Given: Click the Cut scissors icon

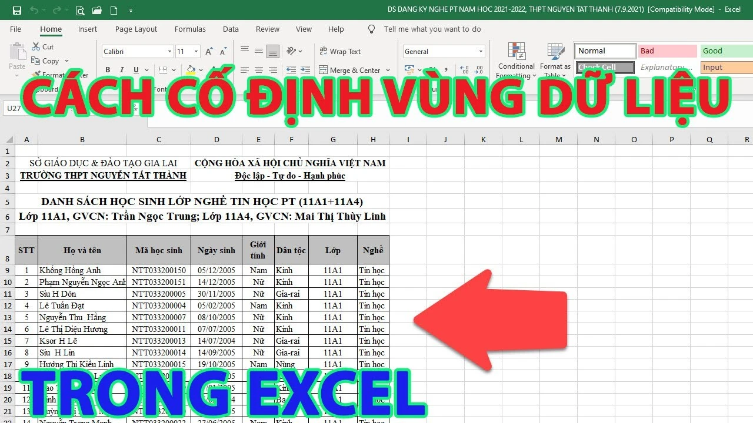Looking at the screenshot, I should point(35,46).
